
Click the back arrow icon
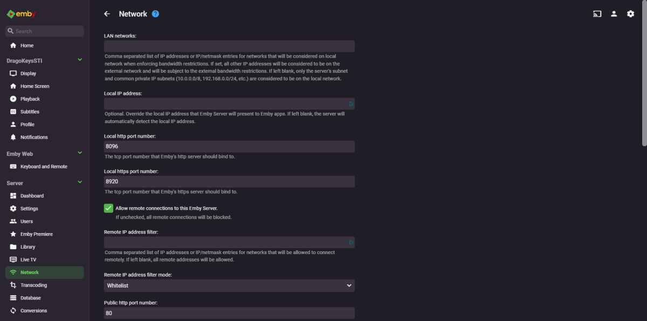click(x=107, y=14)
